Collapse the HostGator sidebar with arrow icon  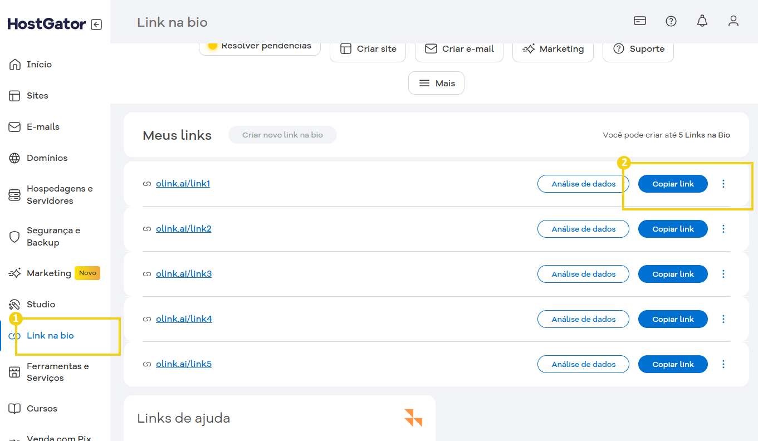pos(96,24)
